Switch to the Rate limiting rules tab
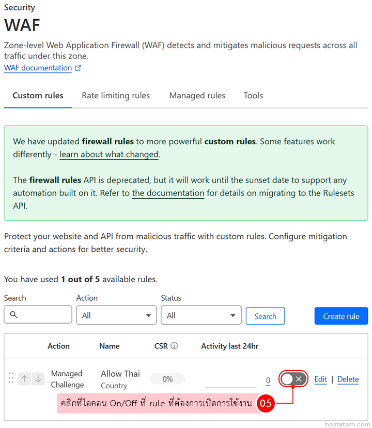Screen dimensions: 372x428 pyautogui.click(x=116, y=96)
